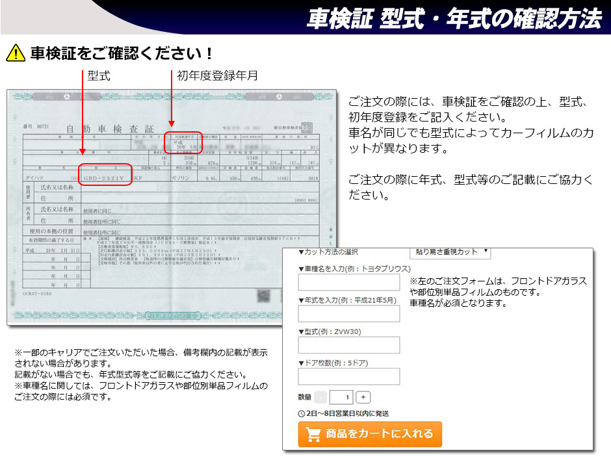Click the shopping cart icon on orange button
The width and height of the screenshot is (611, 468).
(x=313, y=434)
